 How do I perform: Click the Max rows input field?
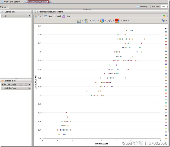coord(164,7)
